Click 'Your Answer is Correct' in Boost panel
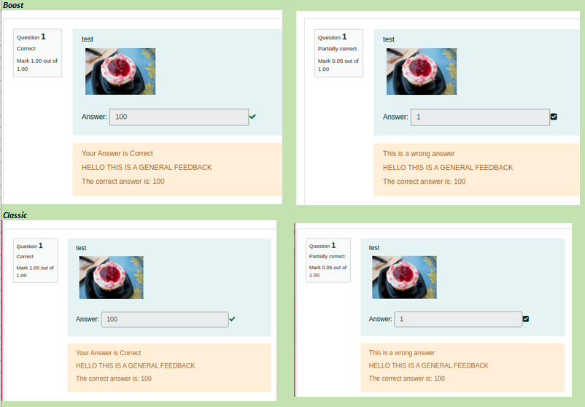This screenshot has height=407, width=585. tap(117, 153)
